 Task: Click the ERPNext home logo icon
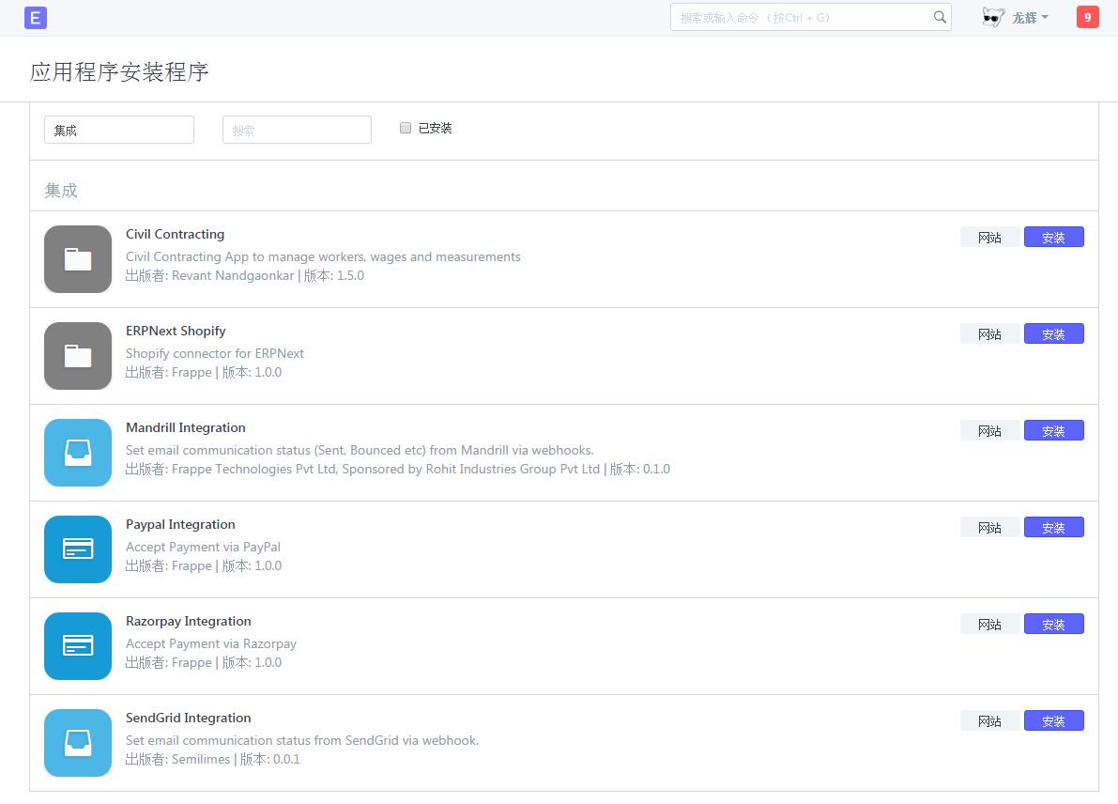[36, 17]
